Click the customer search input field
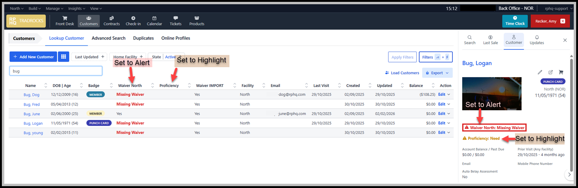 (x=56, y=71)
